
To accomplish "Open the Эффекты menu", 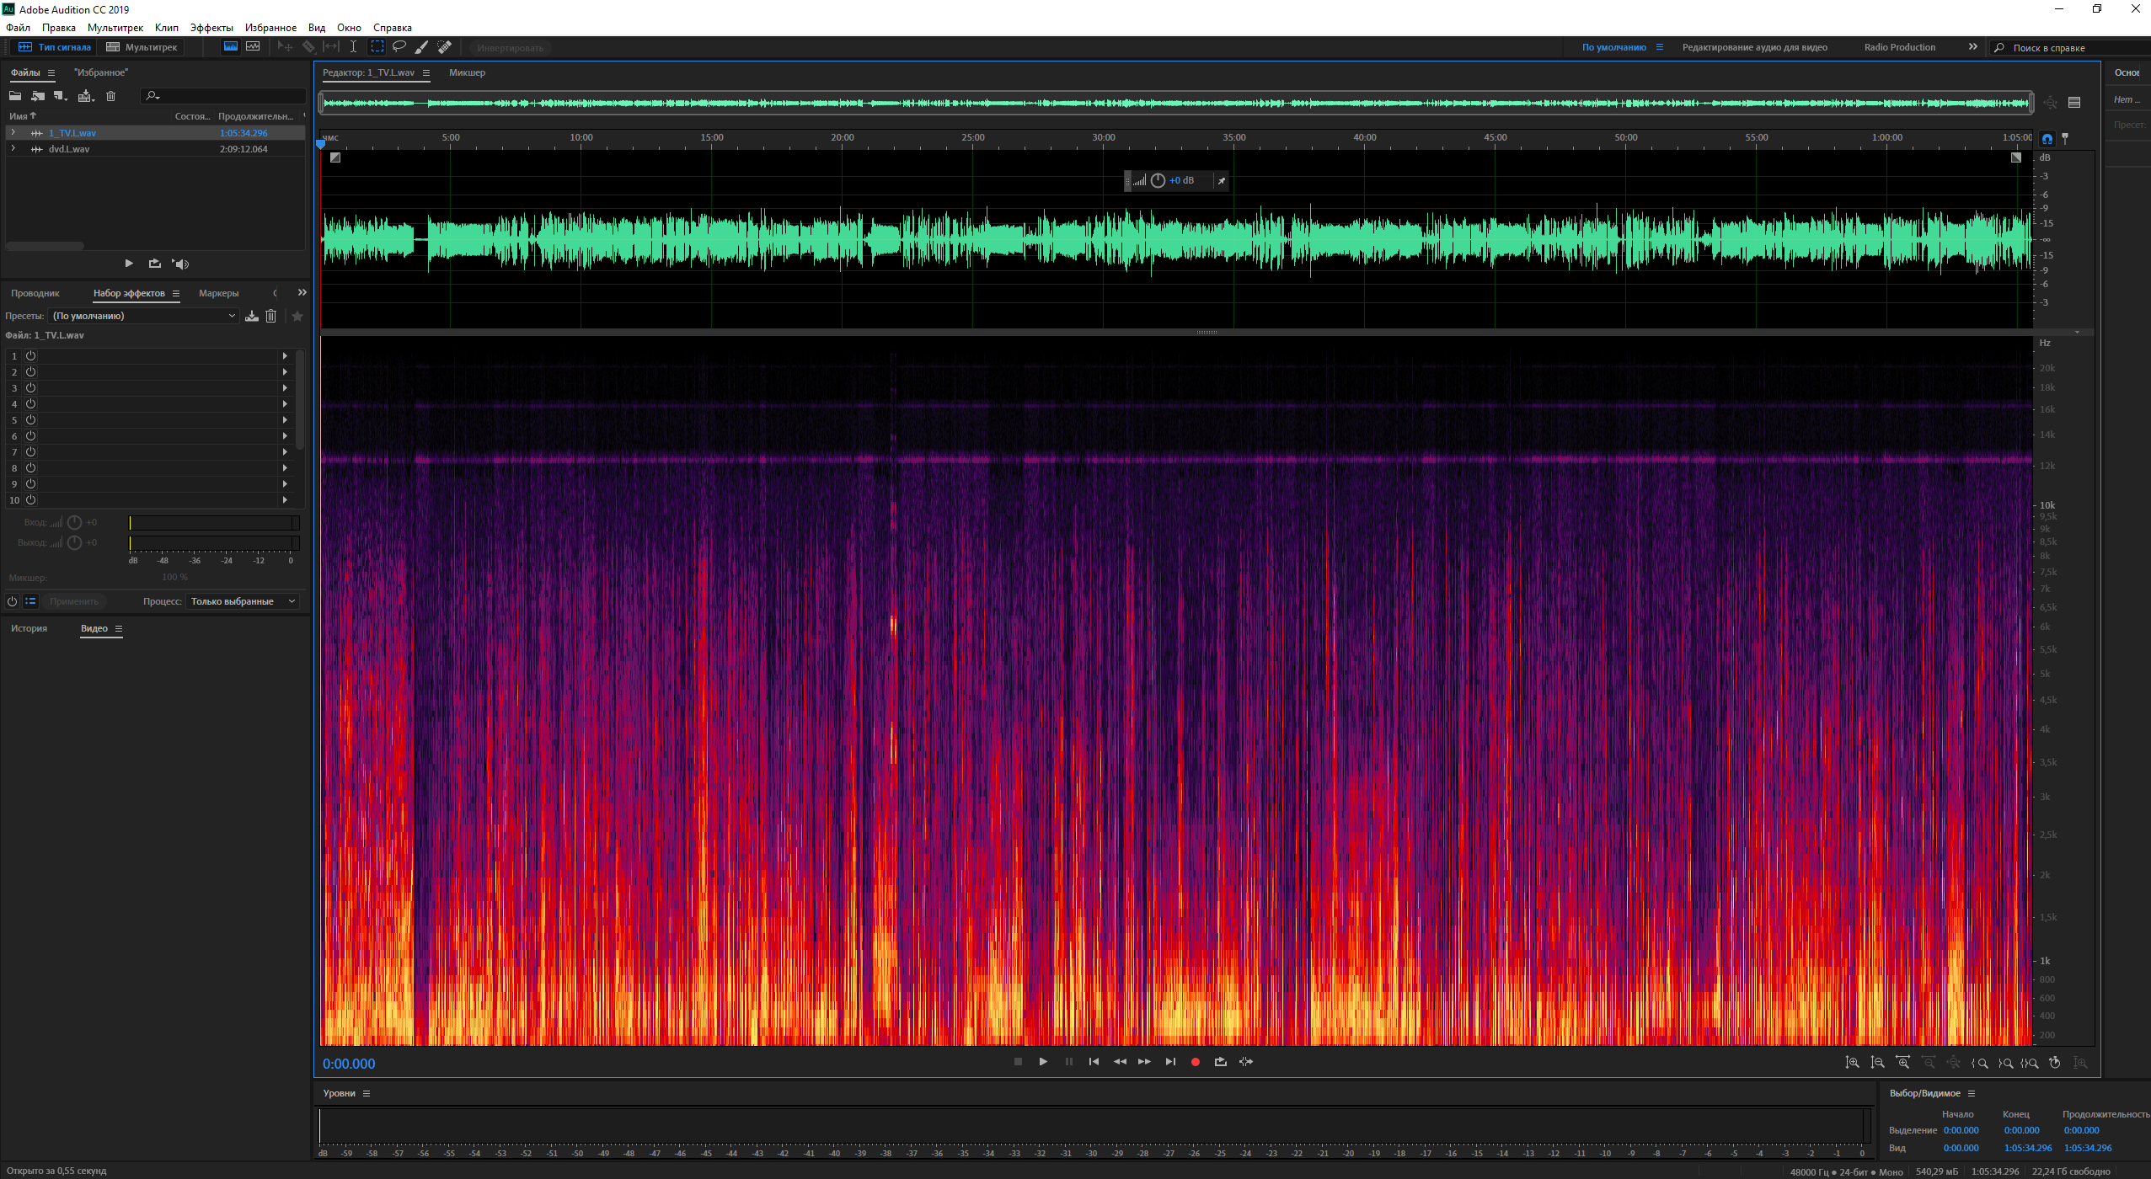I will point(211,28).
